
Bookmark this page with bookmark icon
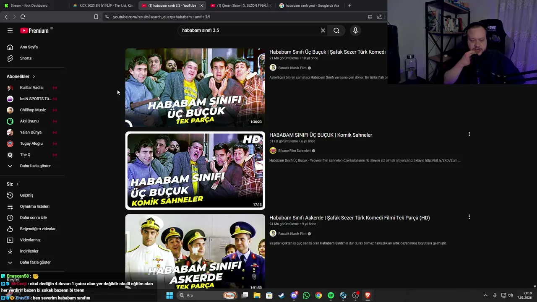(x=96, y=17)
